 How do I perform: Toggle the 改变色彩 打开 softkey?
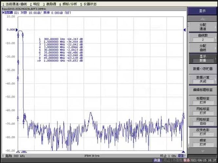(203, 132)
